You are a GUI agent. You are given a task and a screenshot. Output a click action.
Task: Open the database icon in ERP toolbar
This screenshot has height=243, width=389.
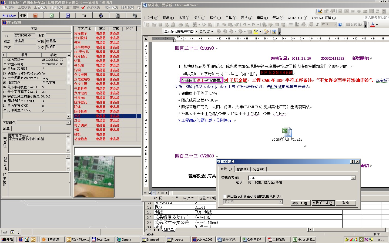click(118, 16)
